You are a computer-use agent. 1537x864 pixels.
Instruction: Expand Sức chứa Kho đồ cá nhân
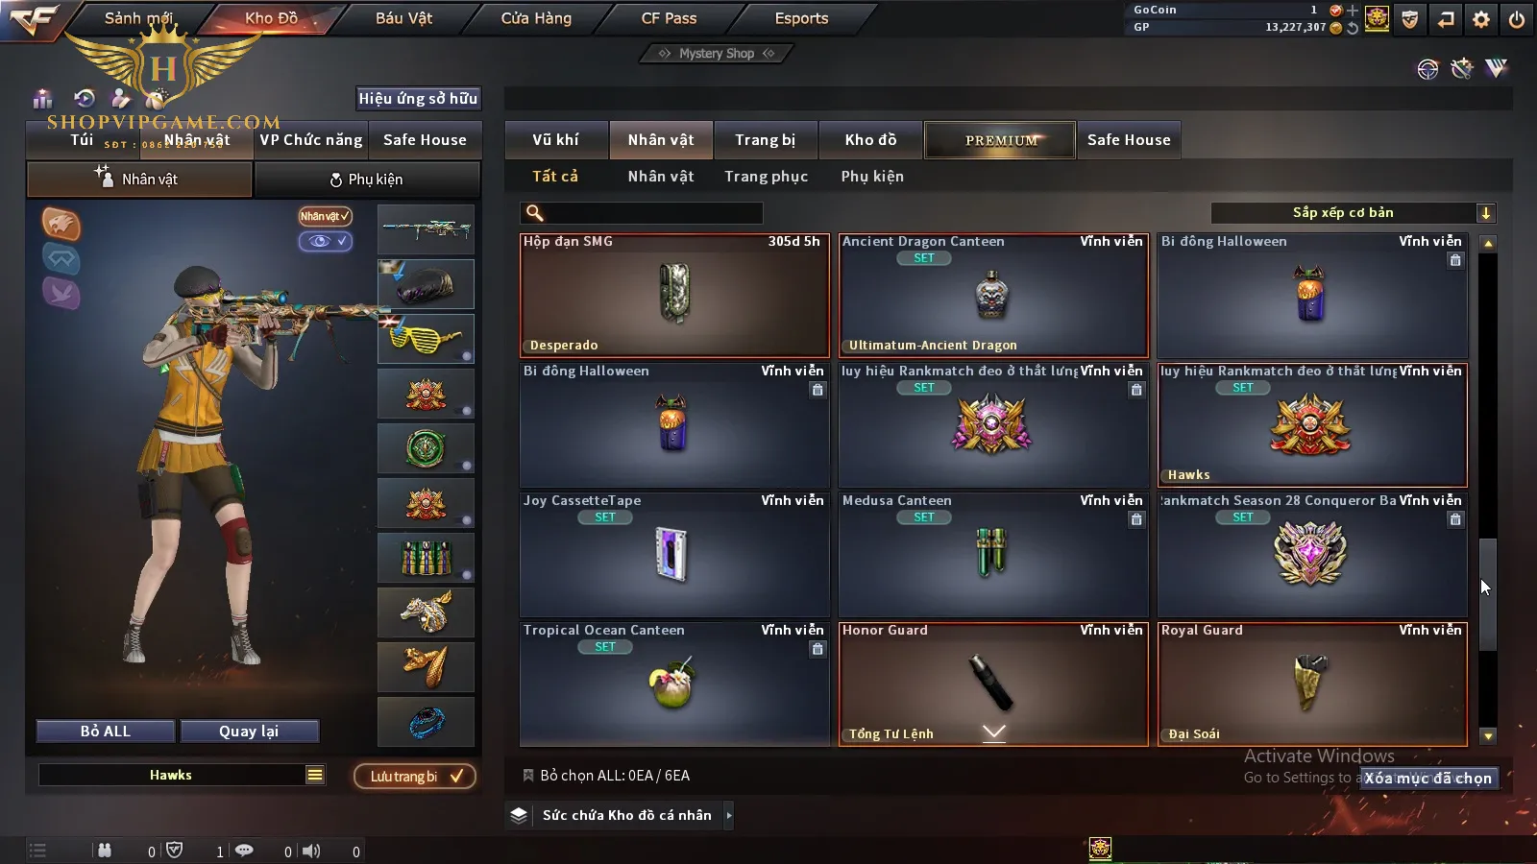[x=729, y=815]
